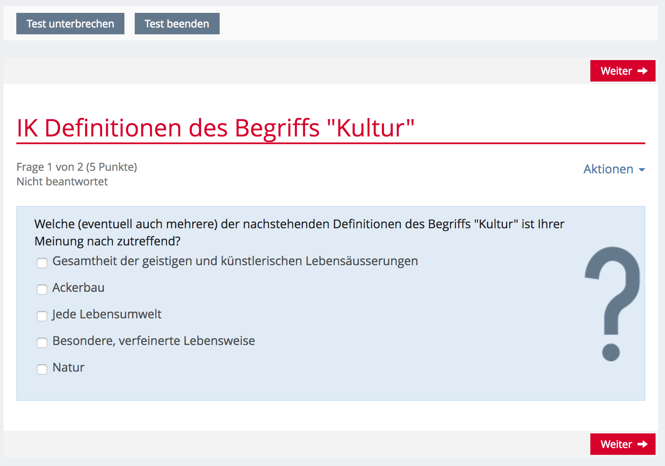Image resolution: width=665 pixels, height=466 pixels.
Task: Click the Test unterbrechen button
Action: 70,24
